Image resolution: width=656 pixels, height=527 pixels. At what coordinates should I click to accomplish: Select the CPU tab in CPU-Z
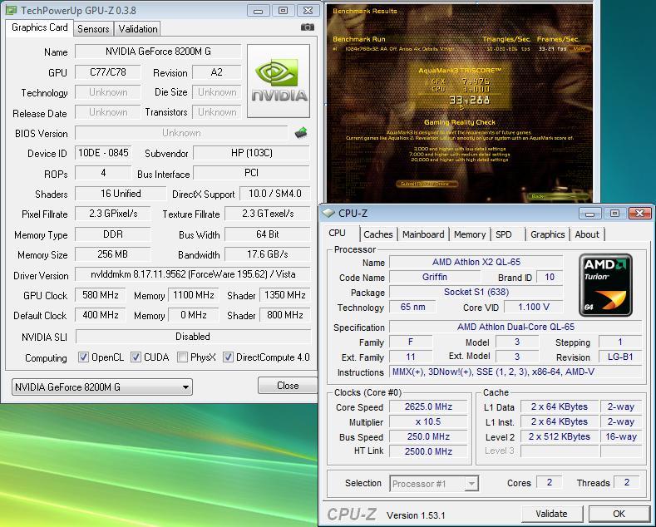(x=338, y=233)
